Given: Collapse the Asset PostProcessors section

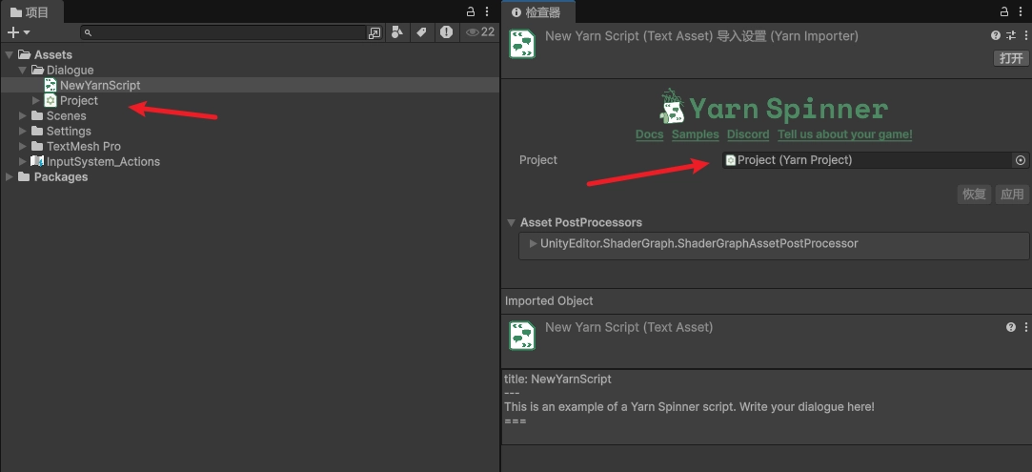Looking at the screenshot, I should pyautogui.click(x=512, y=222).
